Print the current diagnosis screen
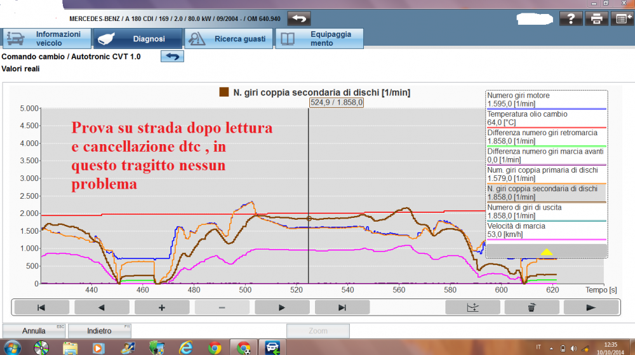Screen dimensions: 635x355 click(596, 18)
